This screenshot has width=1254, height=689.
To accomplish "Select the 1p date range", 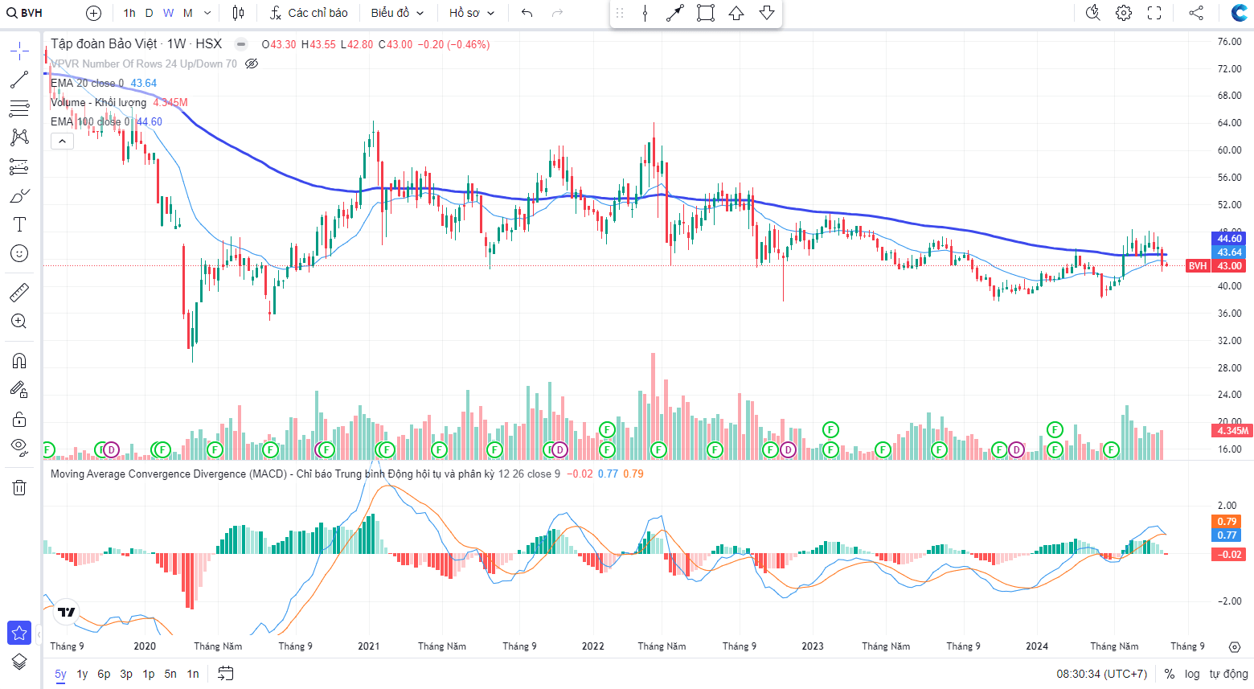I will (149, 674).
